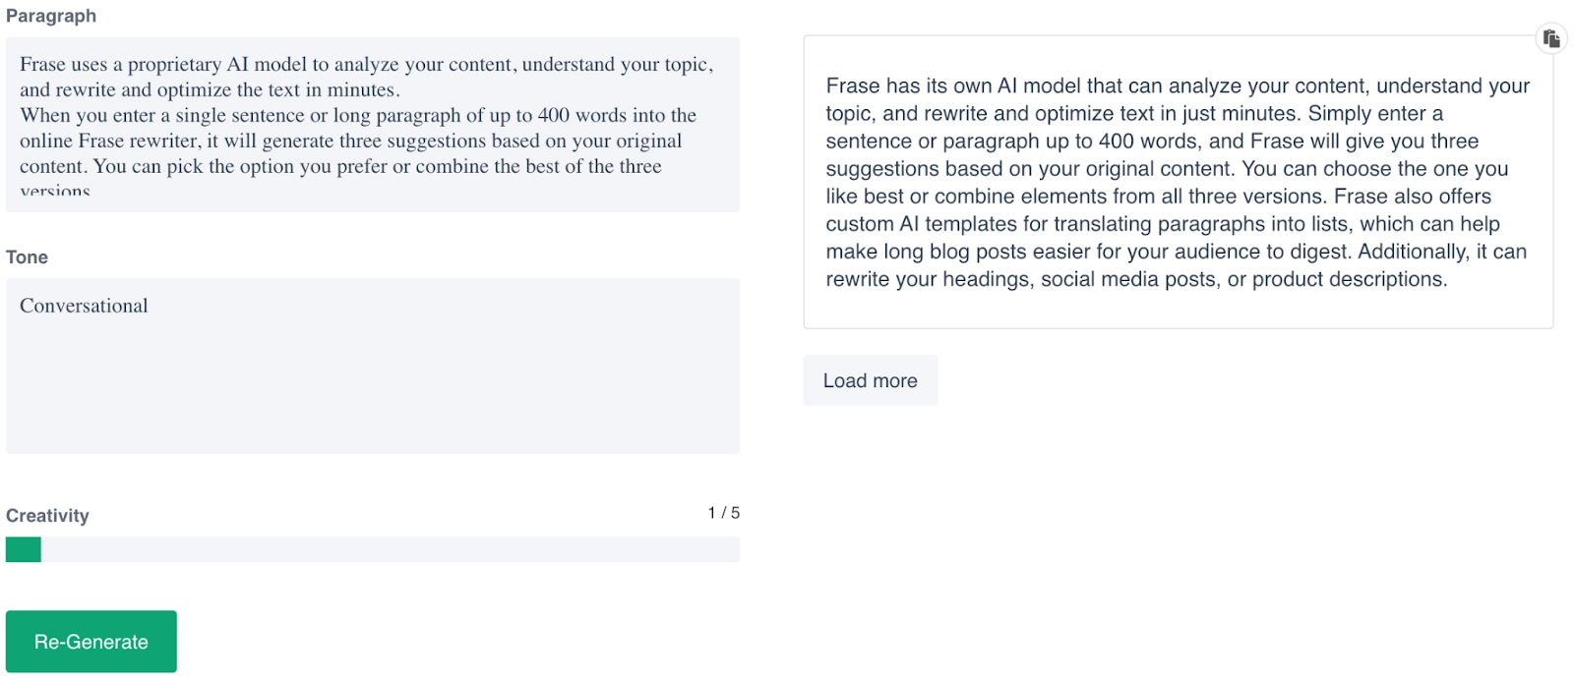Click the Paragraph section label

coord(51,15)
